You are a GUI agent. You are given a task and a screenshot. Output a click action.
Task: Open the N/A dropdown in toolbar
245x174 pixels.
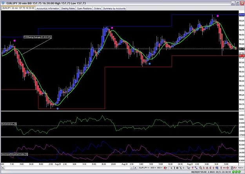tap(241, 168)
